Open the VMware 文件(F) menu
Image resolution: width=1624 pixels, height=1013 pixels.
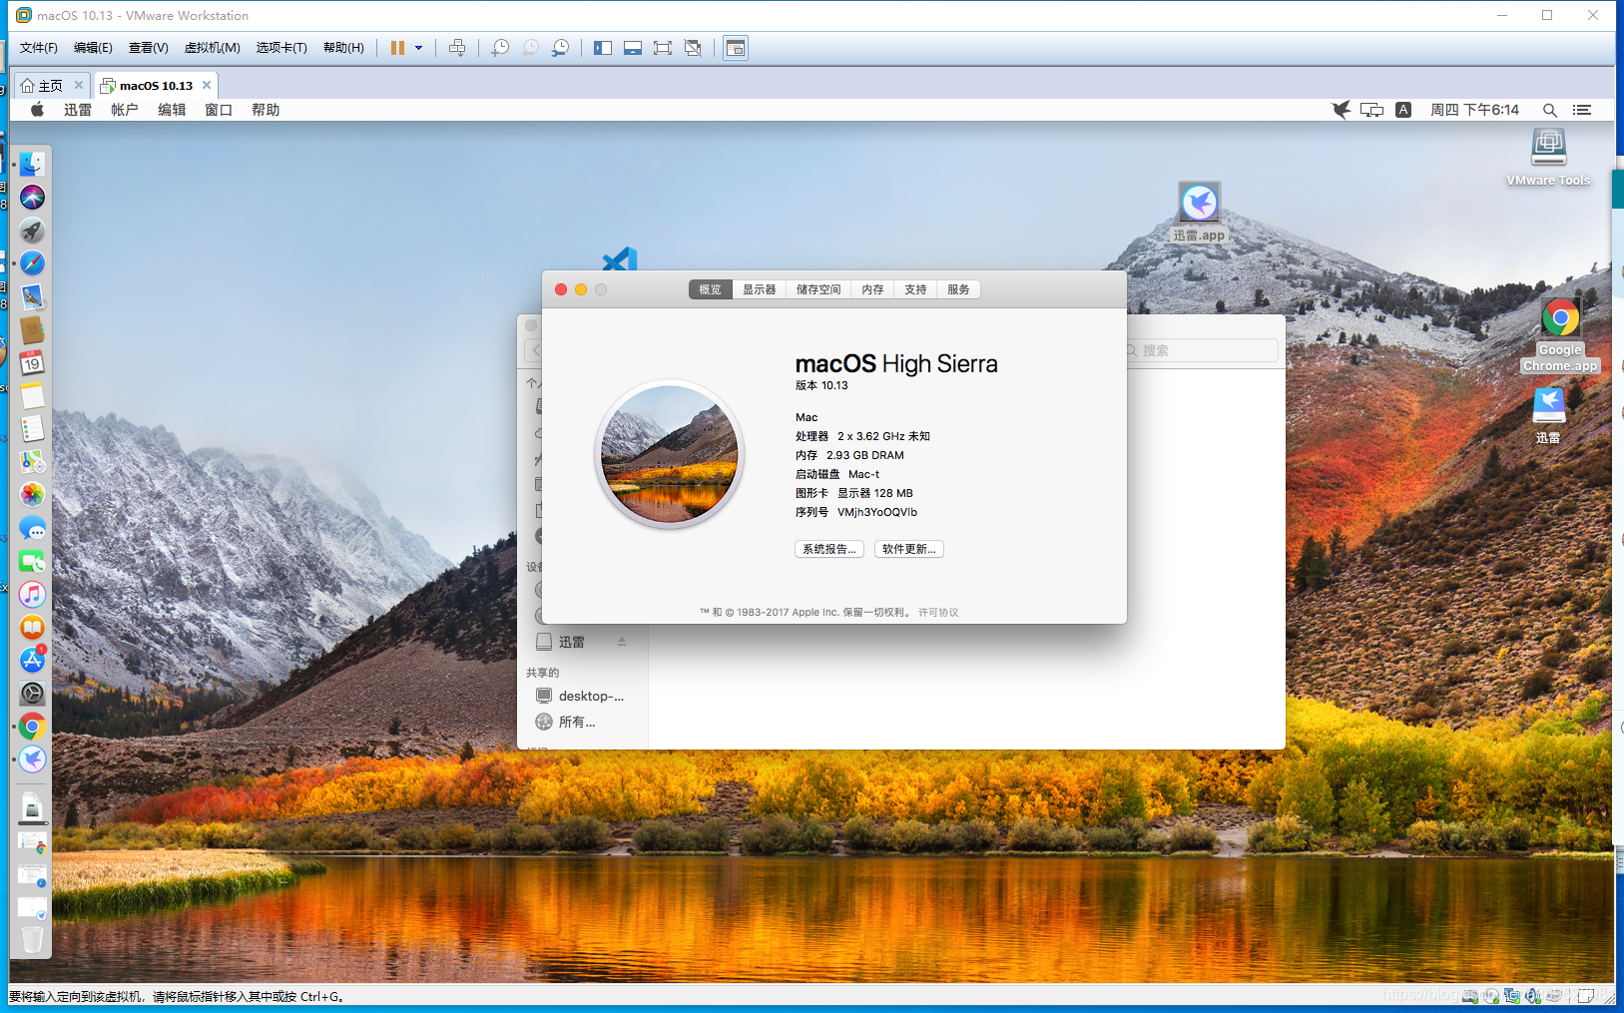39,48
